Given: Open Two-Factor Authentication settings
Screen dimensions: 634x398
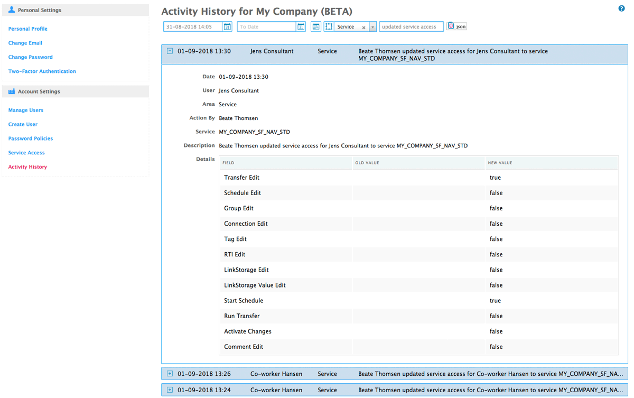Looking at the screenshot, I should 42,71.
